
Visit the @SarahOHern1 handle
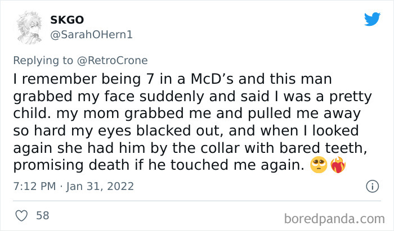pos(92,35)
